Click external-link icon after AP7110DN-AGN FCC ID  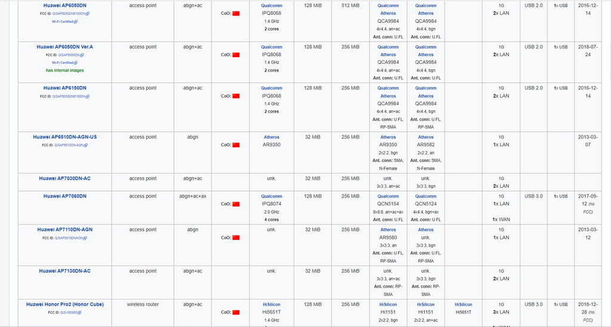(86, 237)
